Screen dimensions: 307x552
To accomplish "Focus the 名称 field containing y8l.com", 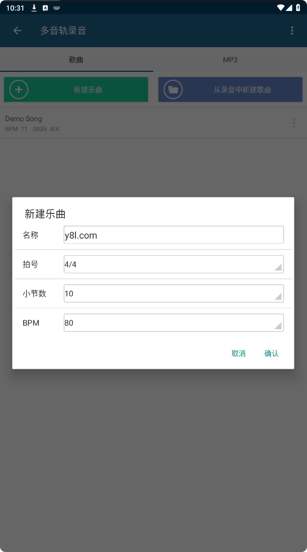I will pyautogui.click(x=173, y=235).
